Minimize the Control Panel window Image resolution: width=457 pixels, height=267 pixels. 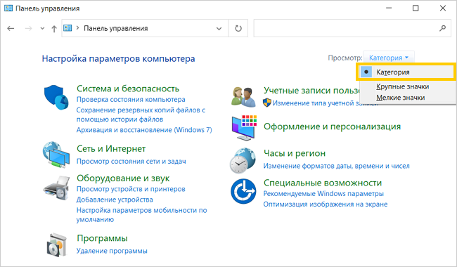pyautogui.click(x=389, y=8)
